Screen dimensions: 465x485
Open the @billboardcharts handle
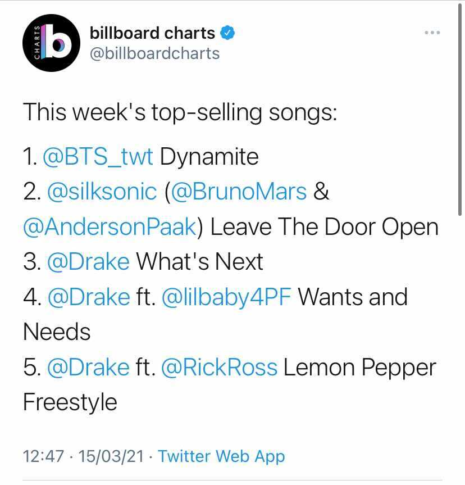click(x=154, y=53)
